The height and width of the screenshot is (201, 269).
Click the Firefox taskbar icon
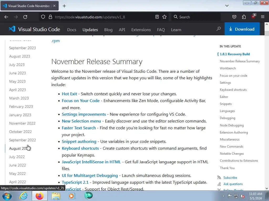[40, 196]
